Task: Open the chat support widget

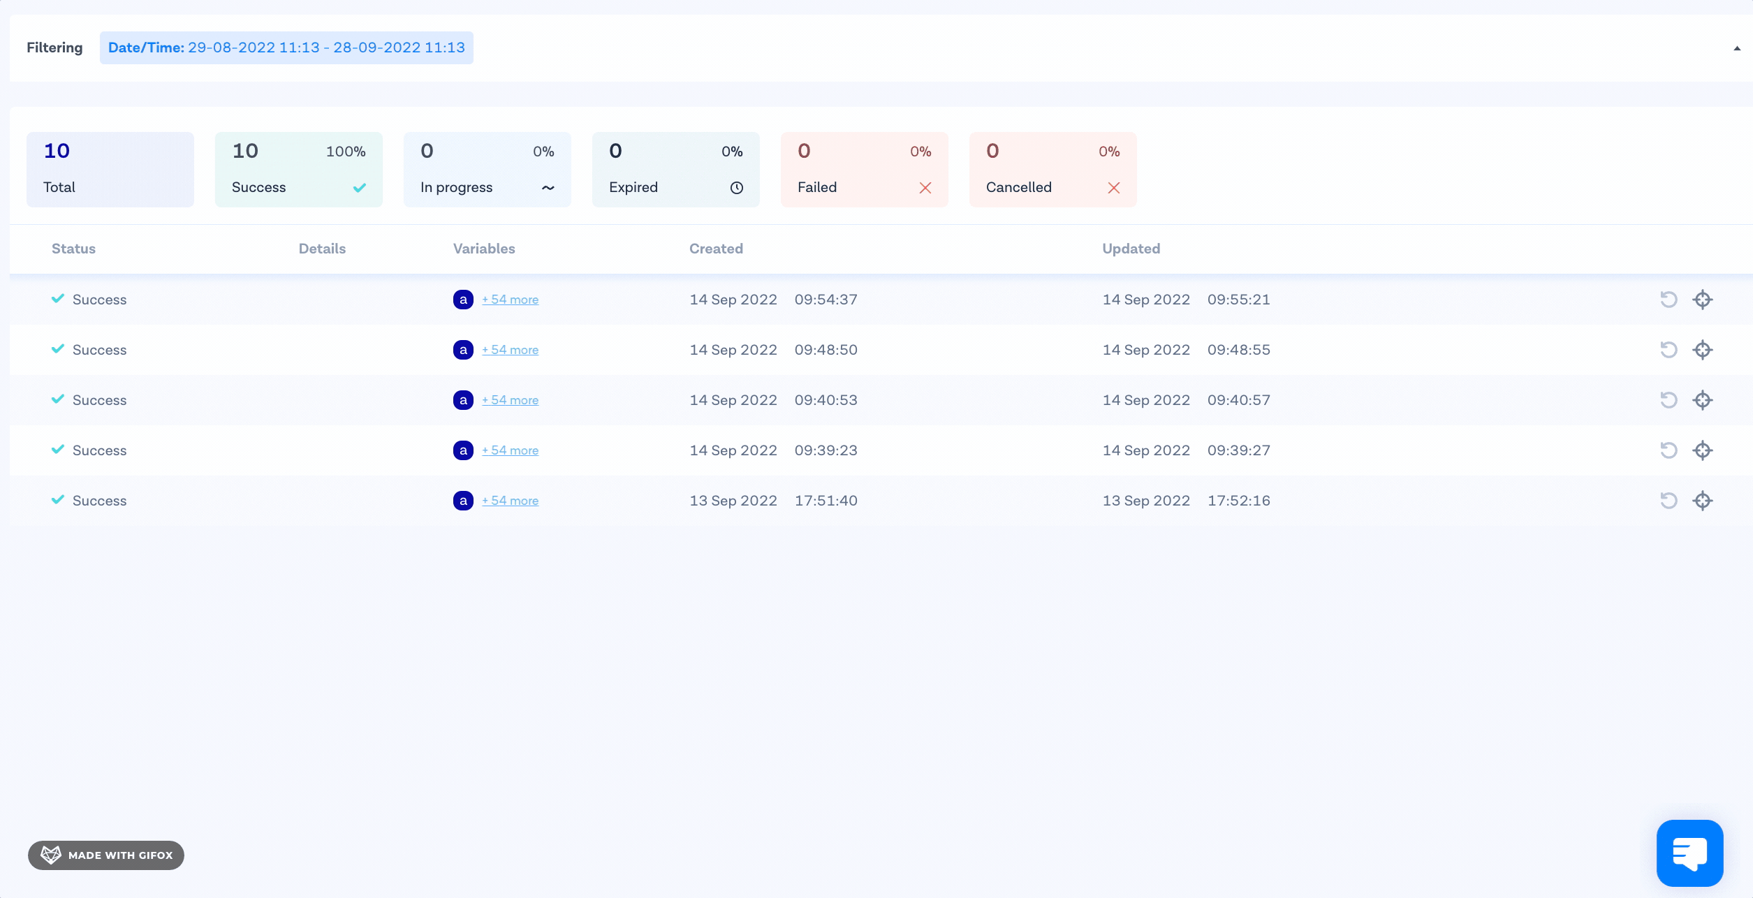Action: coord(1689,853)
